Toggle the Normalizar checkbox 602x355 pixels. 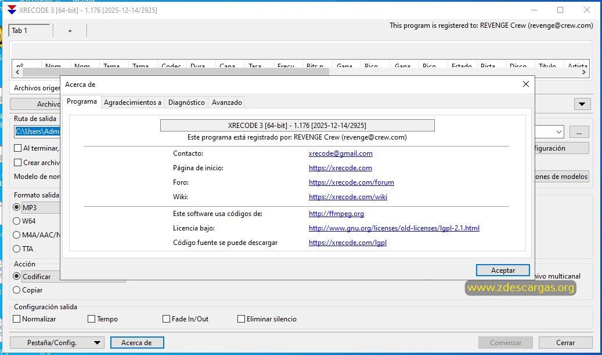17,319
